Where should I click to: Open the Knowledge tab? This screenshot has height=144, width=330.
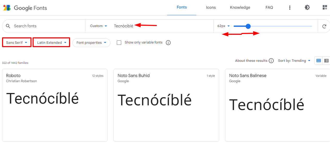click(240, 7)
